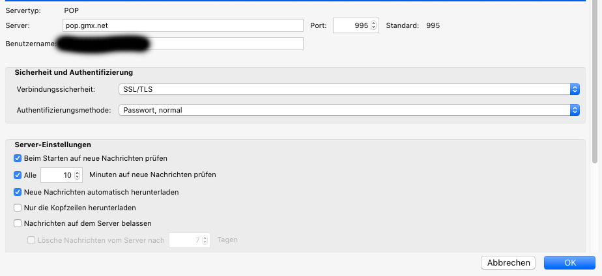This screenshot has height=276, width=602.
Task: Click the SSL/TLS dropdown arrow button
Action: pyautogui.click(x=575, y=89)
